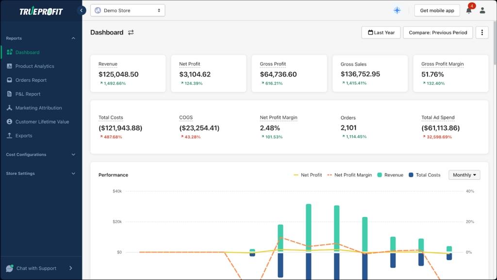Click the swap icon beside Dashboard title
The width and height of the screenshot is (497, 280).
click(131, 32)
